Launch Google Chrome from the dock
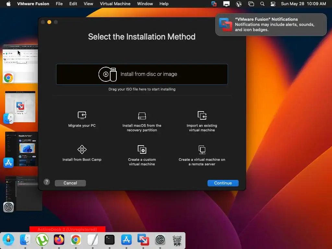332x249 pixels. pos(76,240)
